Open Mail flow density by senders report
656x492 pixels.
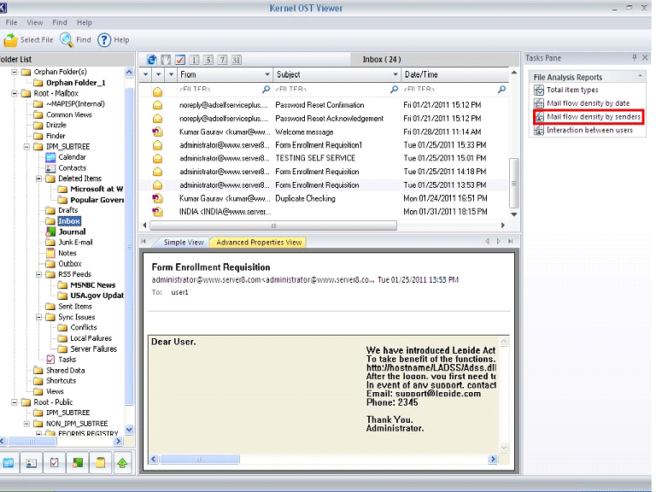pos(594,117)
